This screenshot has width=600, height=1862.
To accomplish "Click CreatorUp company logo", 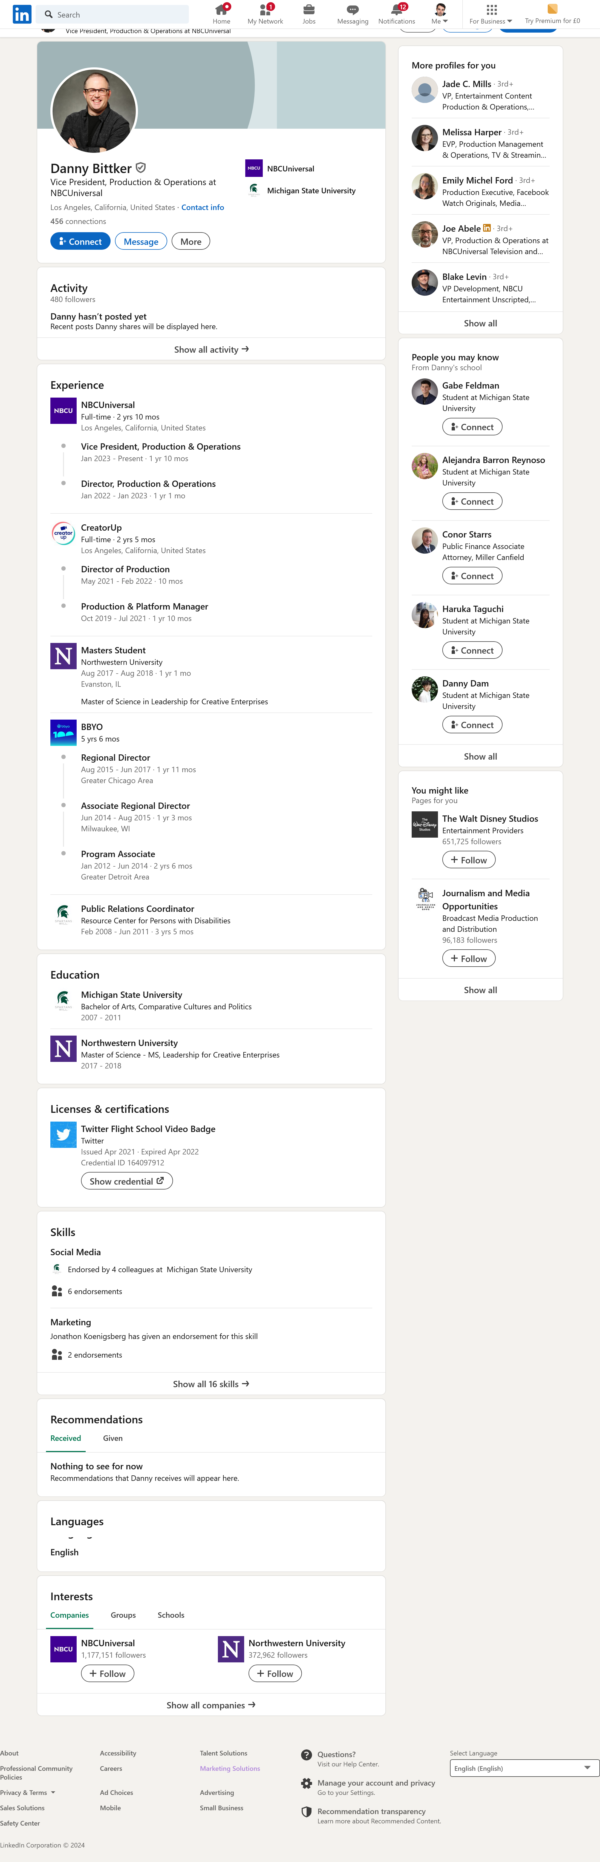I will (x=64, y=533).
